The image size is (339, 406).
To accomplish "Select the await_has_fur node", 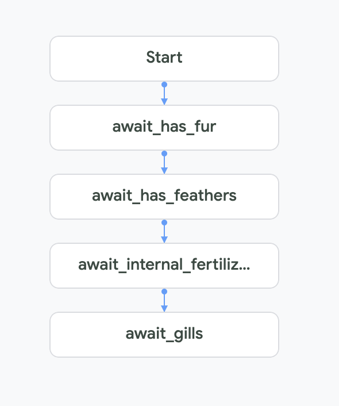I will [164, 128].
